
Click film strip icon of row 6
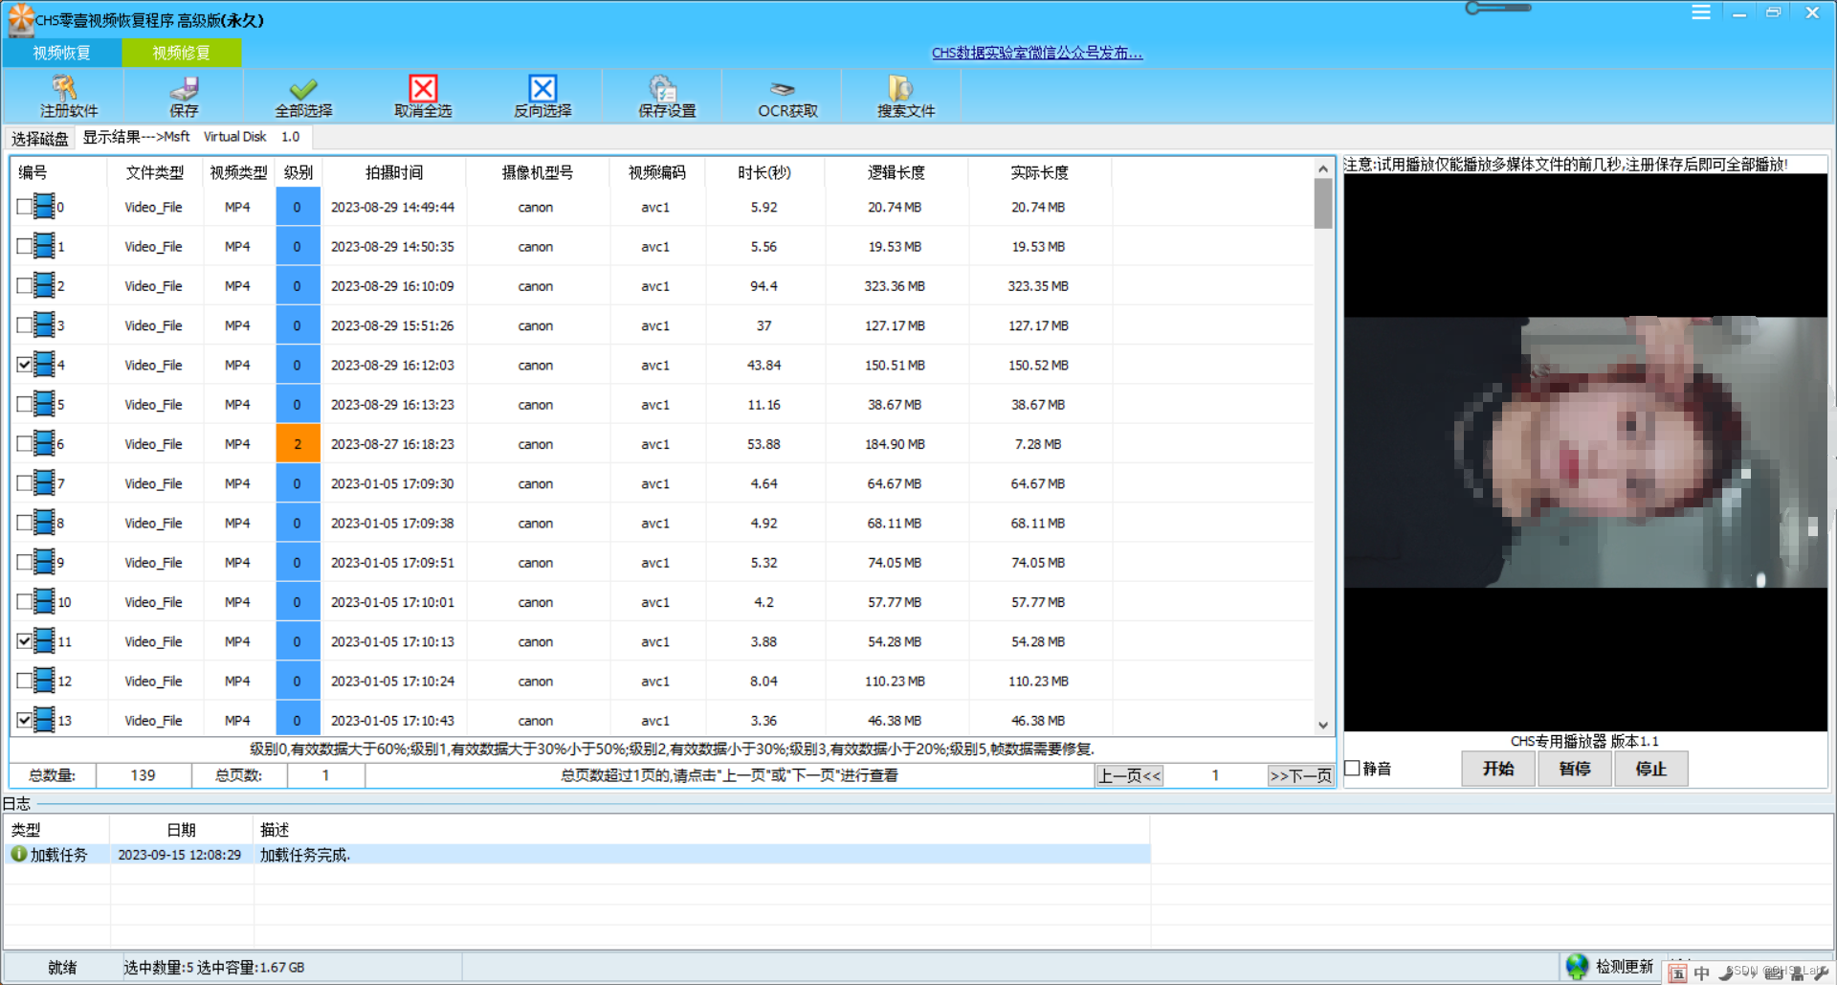[44, 443]
